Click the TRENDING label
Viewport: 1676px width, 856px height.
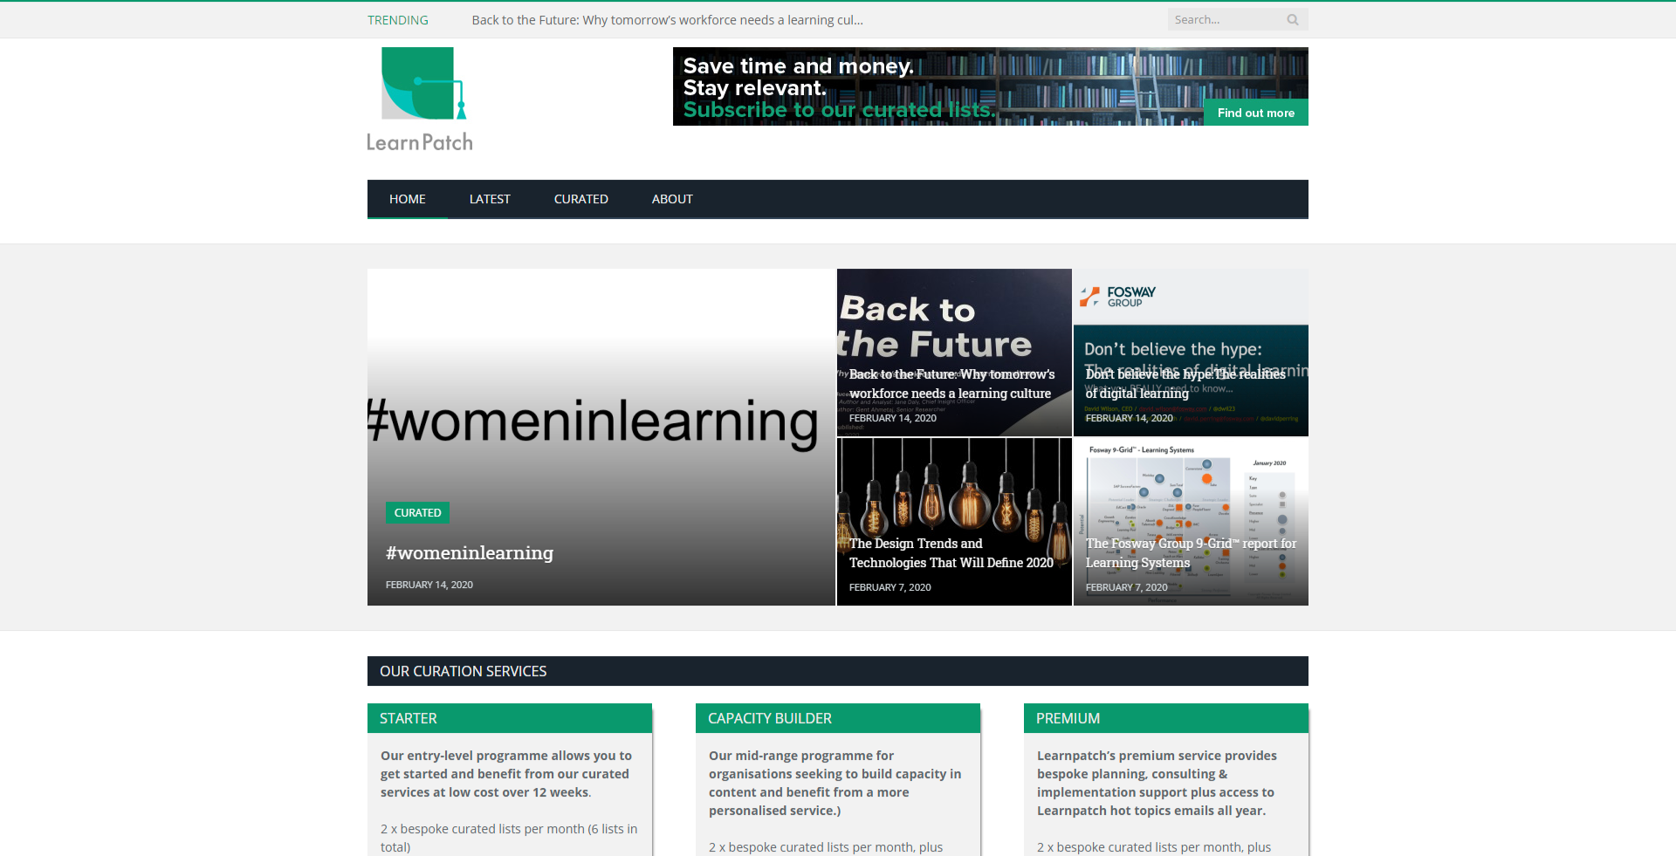[x=398, y=20]
